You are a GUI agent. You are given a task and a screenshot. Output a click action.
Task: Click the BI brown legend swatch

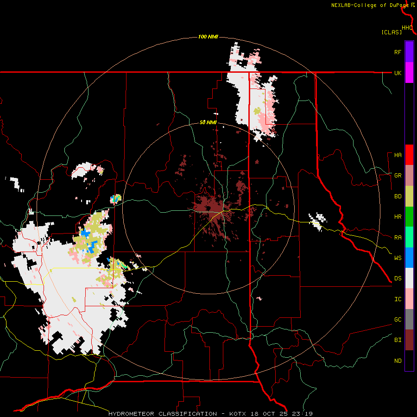pos(409,340)
